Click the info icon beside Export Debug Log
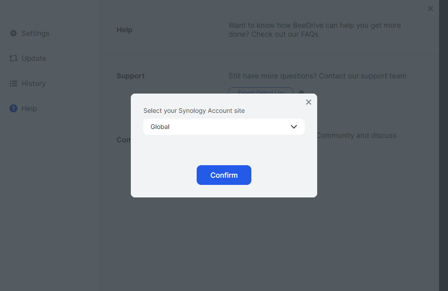The image size is (448, 291). click(301, 93)
